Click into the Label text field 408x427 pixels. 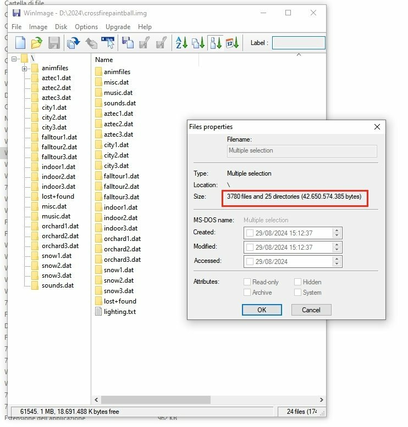tap(299, 43)
